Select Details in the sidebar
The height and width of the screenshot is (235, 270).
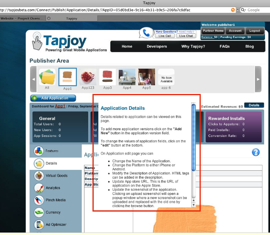56,163
